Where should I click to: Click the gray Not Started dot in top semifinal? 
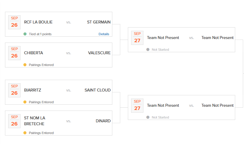tap(148, 50)
